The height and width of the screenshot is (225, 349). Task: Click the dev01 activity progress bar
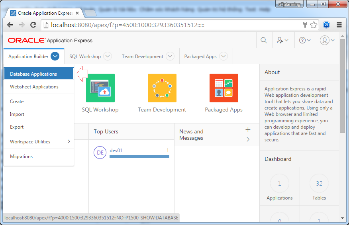coord(139,157)
